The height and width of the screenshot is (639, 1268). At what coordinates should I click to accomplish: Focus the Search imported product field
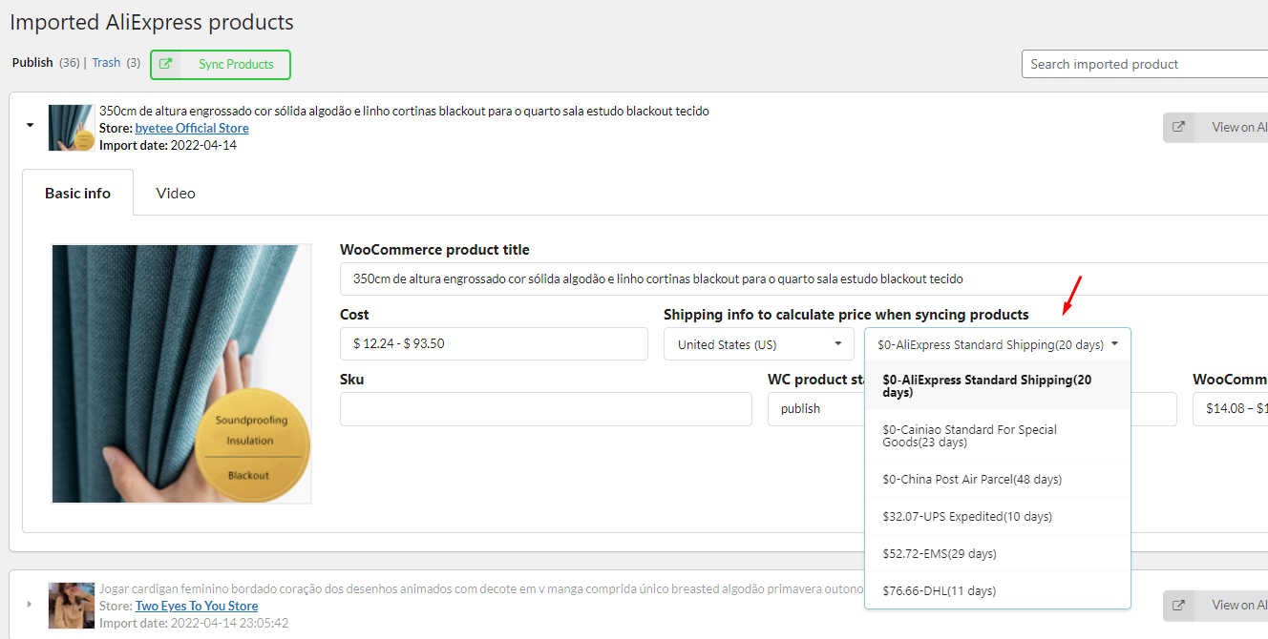(x=1145, y=64)
